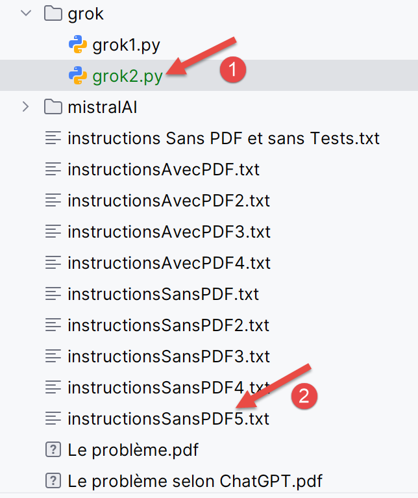418x498 pixels.
Task: Click the unknown-type icon of Le problème.pdf
Action: [x=53, y=450]
